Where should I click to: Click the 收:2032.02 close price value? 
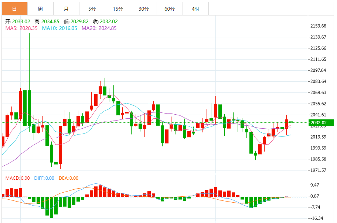(x=105, y=21)
